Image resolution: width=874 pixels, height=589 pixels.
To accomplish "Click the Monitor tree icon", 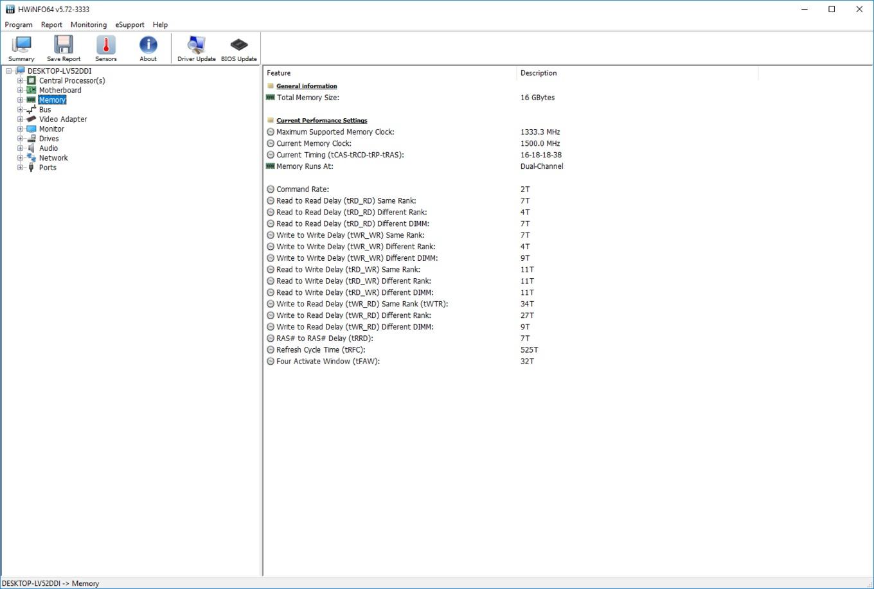I will tap(31, 129).
